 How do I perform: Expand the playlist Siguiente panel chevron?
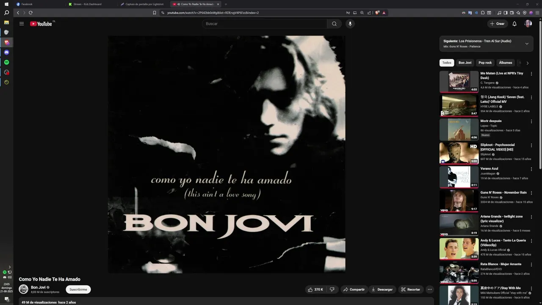[527, 44]
